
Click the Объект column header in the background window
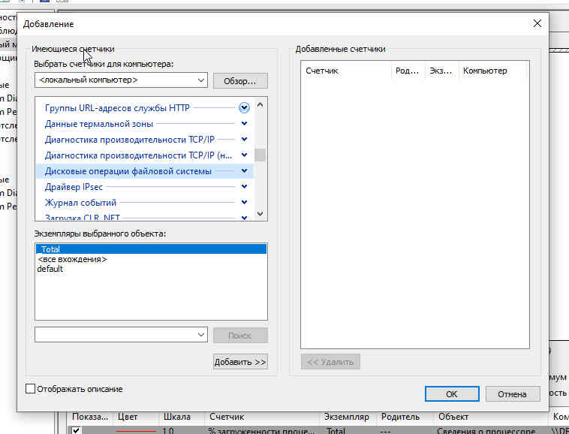(x=492, y=417)
